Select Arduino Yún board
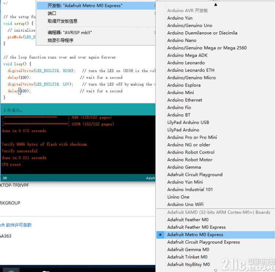Image resolution: width=276 pixels, height=272 pixels. tap(216, 18)
